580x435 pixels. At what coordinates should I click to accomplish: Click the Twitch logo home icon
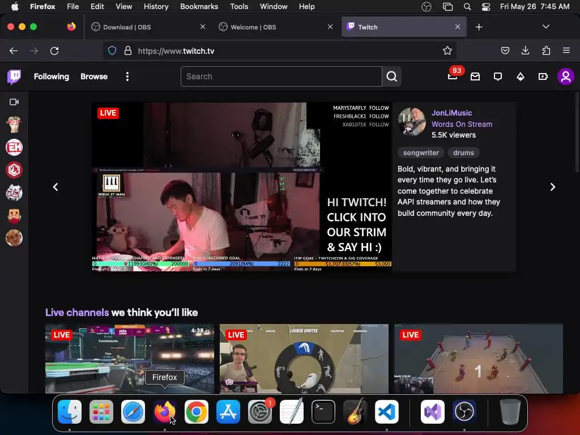(x=14, y=77)
